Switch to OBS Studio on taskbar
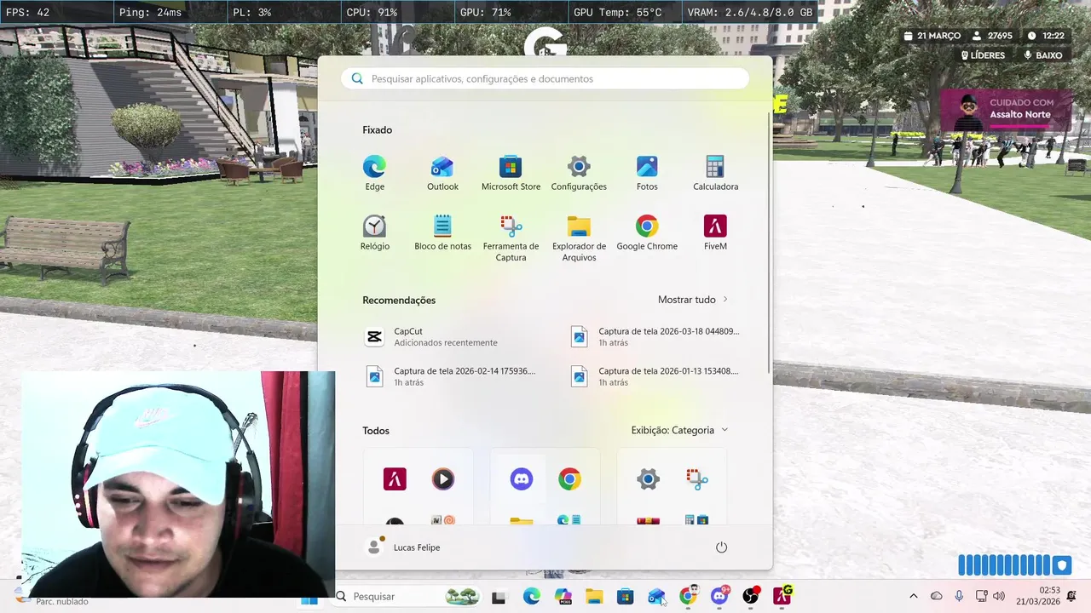1091x613 pixels. 750,596
